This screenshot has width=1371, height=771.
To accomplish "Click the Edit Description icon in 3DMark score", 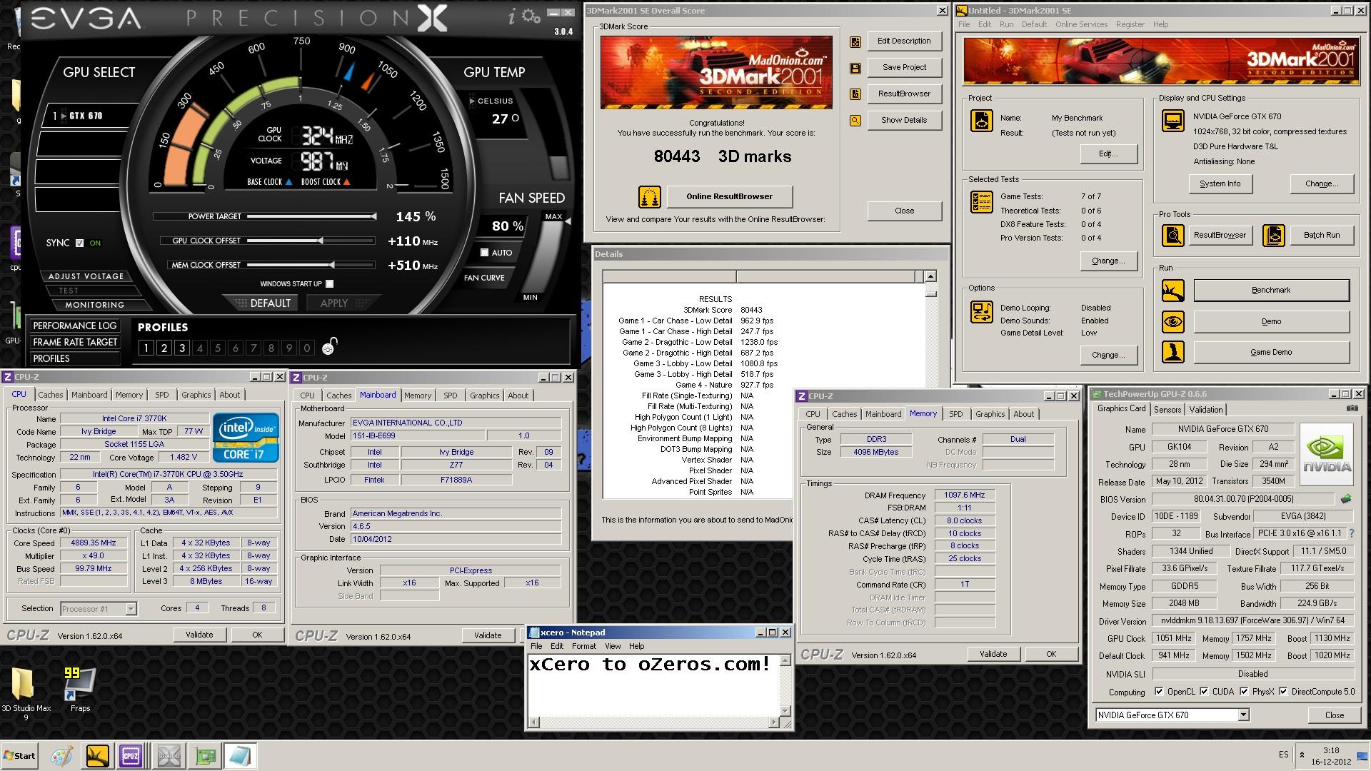I will click(x=855, y=41).
